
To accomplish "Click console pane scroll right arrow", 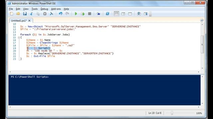I will (x=199, y=107).
